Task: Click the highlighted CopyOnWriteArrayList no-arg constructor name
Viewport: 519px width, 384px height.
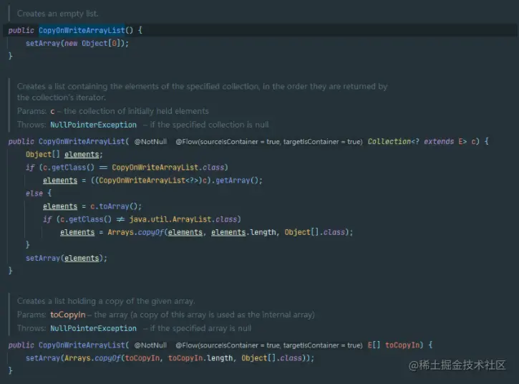Action: 82,30
